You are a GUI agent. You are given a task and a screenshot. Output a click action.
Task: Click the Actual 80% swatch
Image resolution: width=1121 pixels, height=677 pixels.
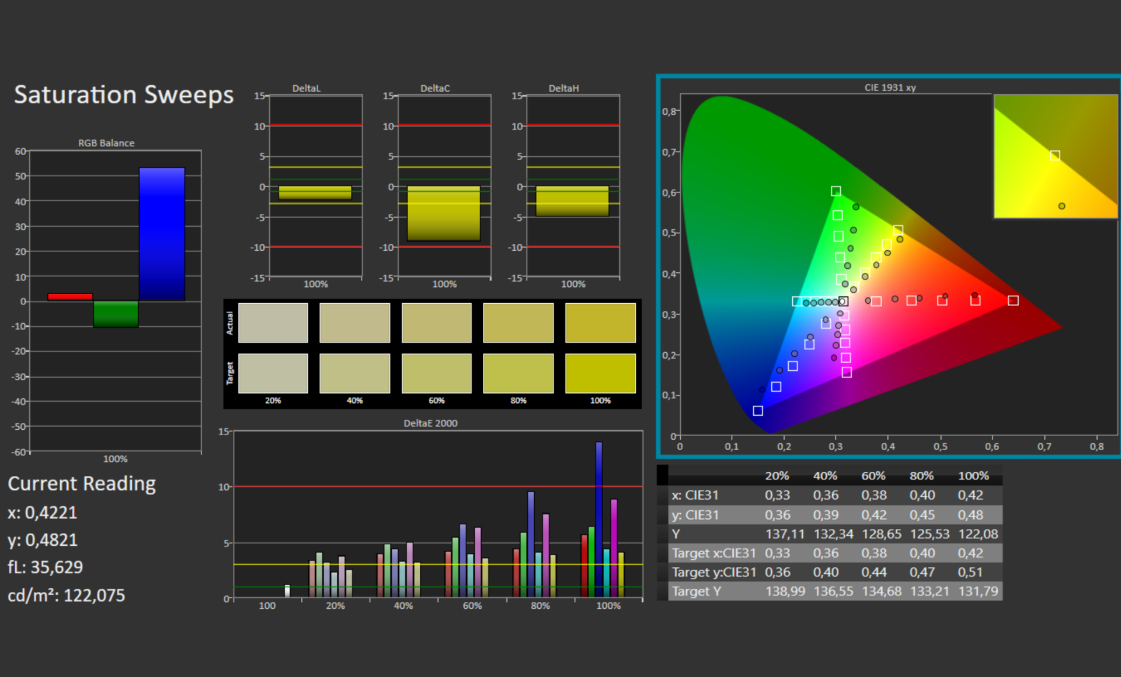point(518,322)
